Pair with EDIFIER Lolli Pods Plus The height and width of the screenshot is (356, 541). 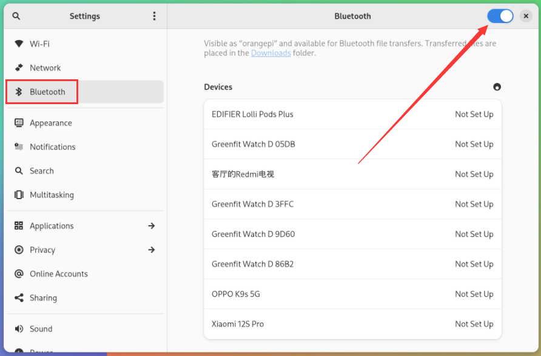click(352, 114)
